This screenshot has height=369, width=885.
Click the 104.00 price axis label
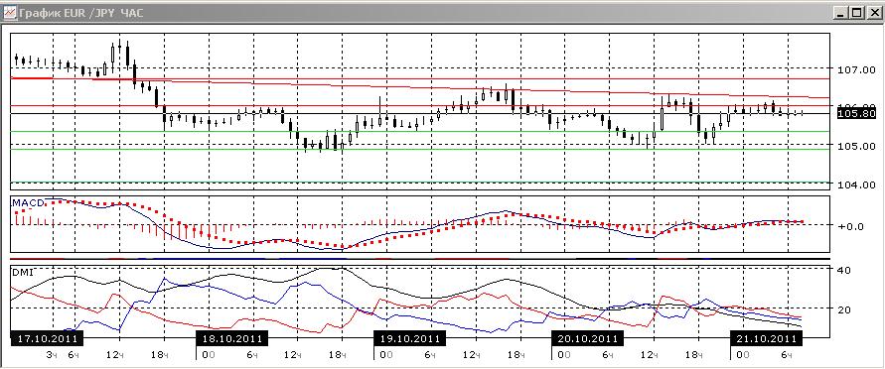tap(857, 184)
